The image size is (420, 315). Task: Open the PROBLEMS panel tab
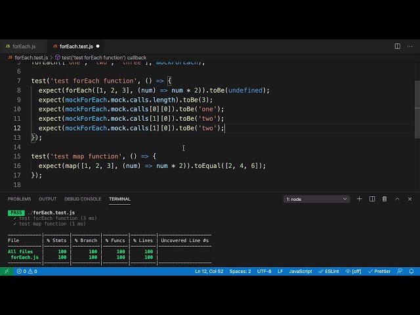click(19, 199)
